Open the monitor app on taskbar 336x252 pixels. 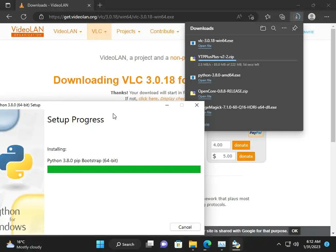coord(221,244)
